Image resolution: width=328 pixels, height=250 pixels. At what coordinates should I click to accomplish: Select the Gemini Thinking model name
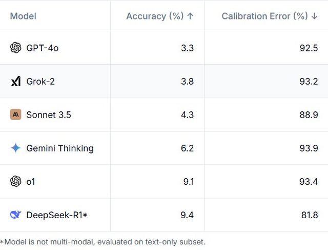pyautogui.click(x=60, y=148)
